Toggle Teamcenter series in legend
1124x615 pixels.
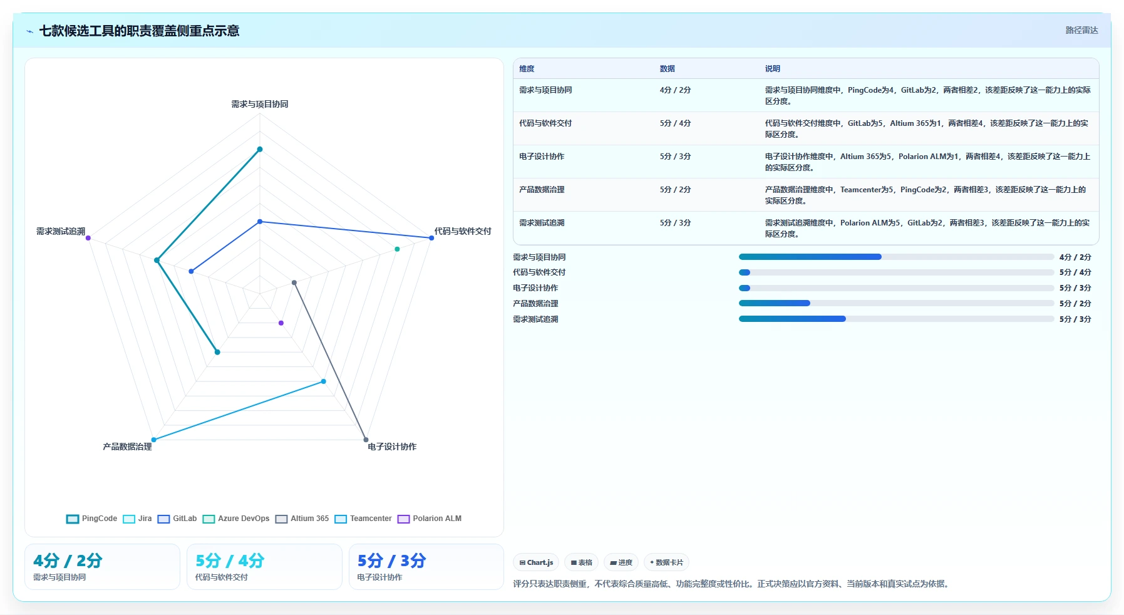tap(363, 519)
